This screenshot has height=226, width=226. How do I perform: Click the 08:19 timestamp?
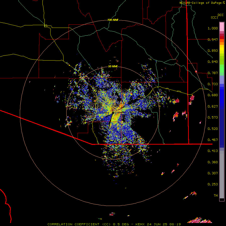click(x=175, y=224)
